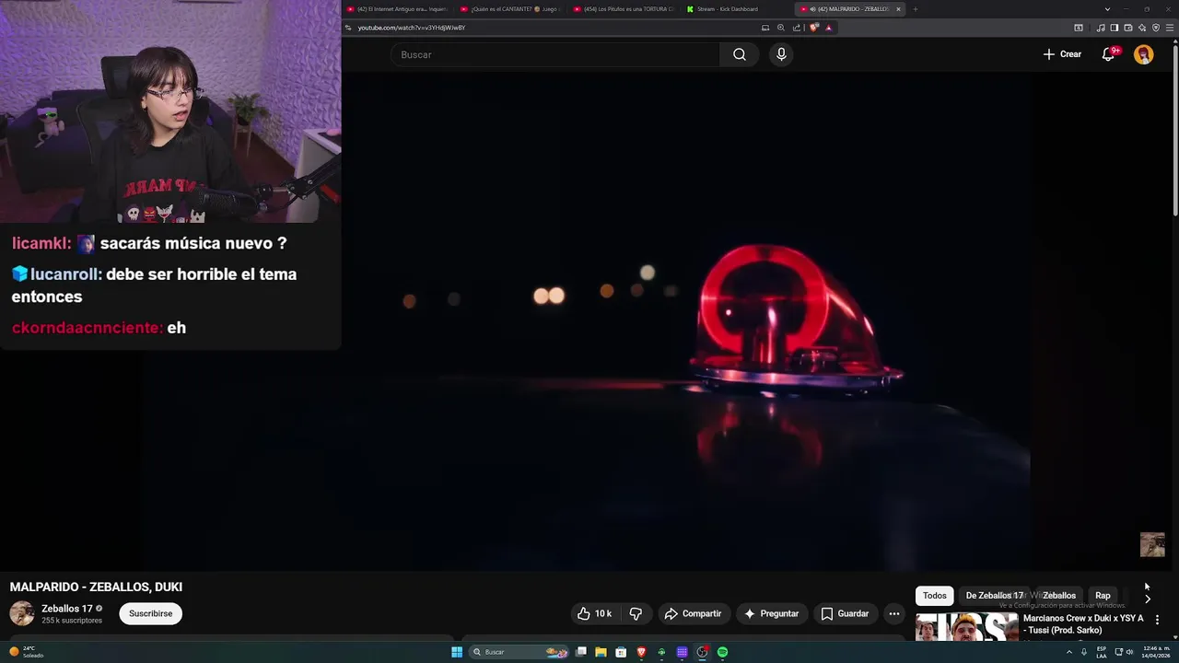The width and height of the screenshot is (1179, 663).
Task: Select the 'Zeballos' filter chip
Action: [x=1058, y=596]
